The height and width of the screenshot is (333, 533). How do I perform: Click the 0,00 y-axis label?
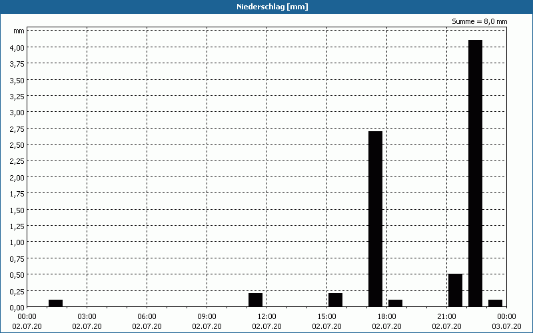[17, 308]
